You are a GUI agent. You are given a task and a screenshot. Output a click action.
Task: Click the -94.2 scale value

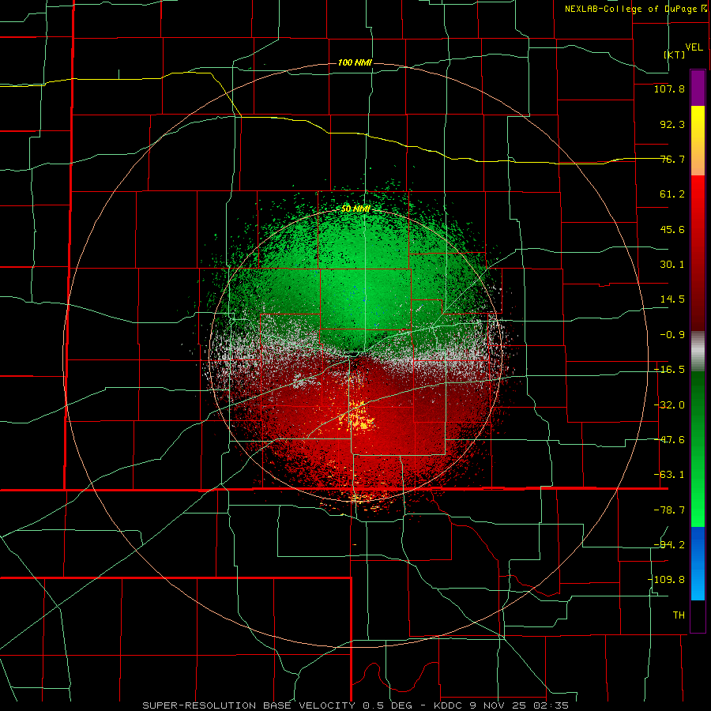point(669,544)
